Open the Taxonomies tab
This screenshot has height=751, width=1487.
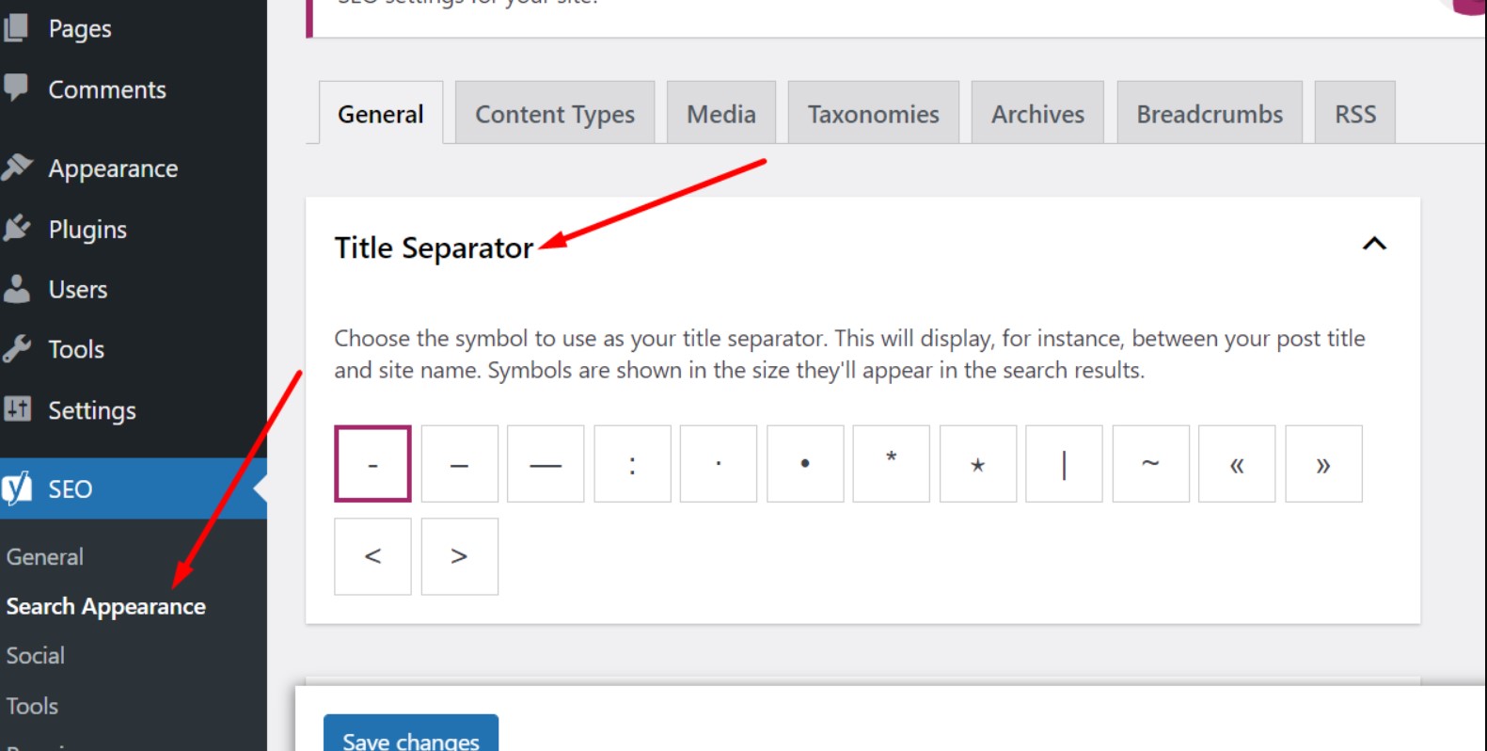click(873, 114)
